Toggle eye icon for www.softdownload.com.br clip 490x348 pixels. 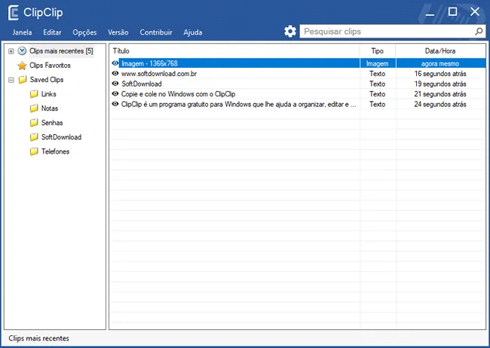(115, 73)
